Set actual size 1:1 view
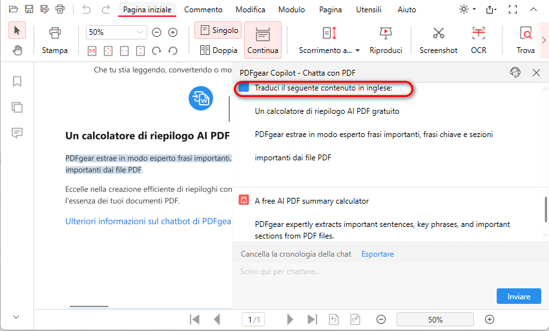Screen dimensions: 549x331 [92, 51]
